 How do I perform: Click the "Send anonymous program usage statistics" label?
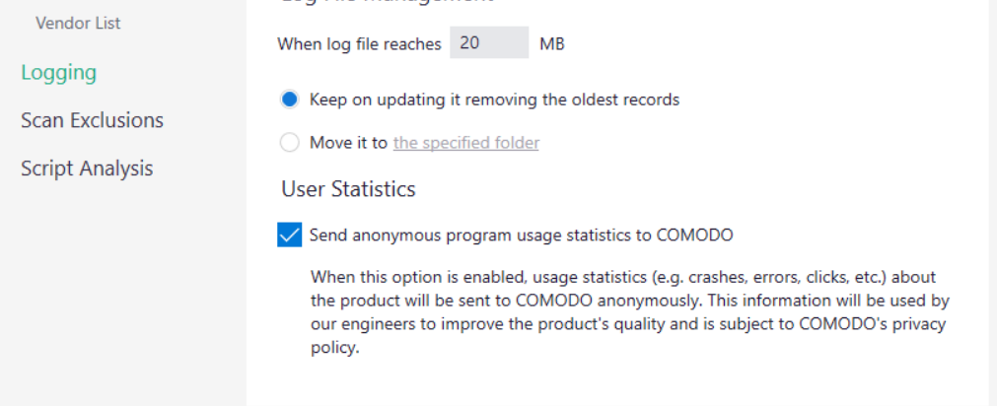pos(493,235)
